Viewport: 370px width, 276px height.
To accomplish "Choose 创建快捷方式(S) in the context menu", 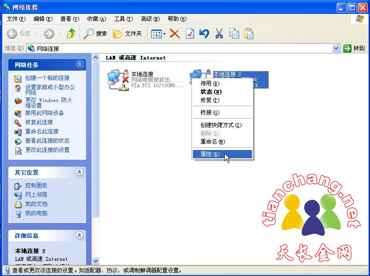I will point(222,125).
